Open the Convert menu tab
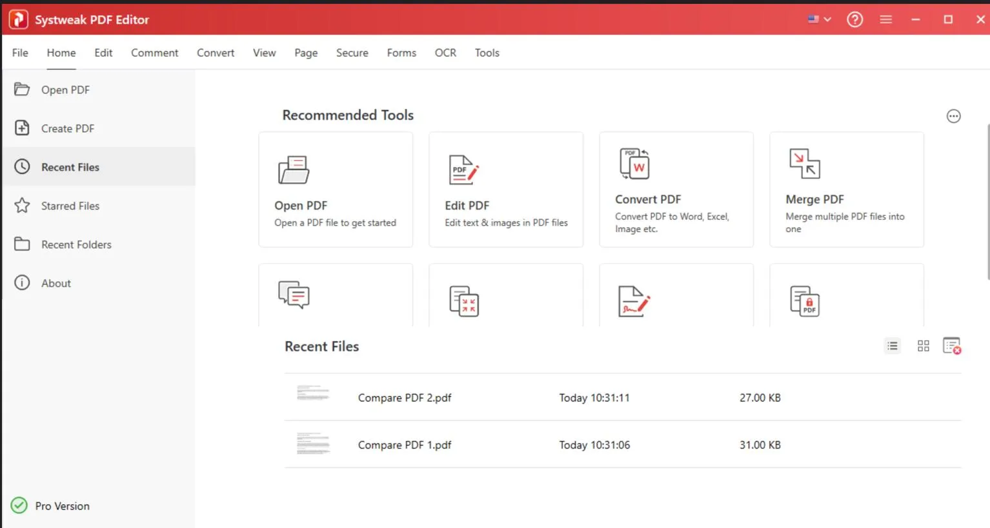Image resolution: width=990 pixels, height=528 pixels. point(216,53)
